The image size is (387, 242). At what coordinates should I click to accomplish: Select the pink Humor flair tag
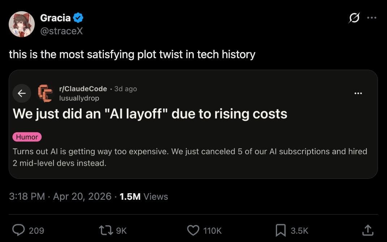[x=27, y=137]
